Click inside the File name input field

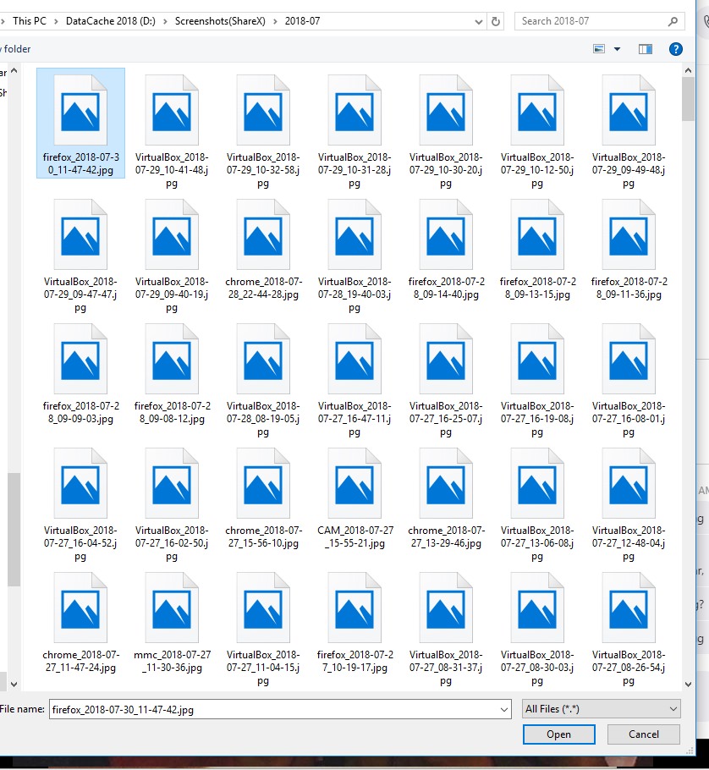pyautogui.click(x=254, y=709)
